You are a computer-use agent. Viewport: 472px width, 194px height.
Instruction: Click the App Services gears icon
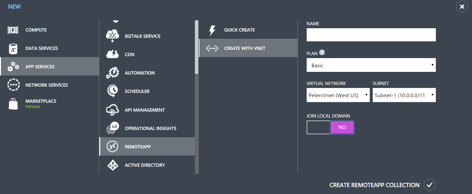click(13, 67)
